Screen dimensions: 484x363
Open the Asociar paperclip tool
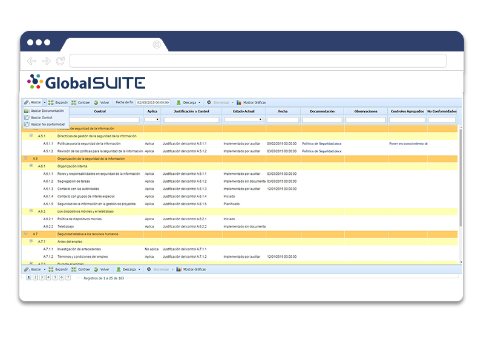point(27,102)
